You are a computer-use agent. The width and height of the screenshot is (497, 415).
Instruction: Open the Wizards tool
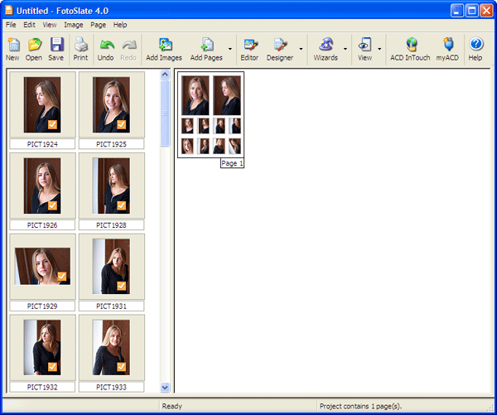326,49
